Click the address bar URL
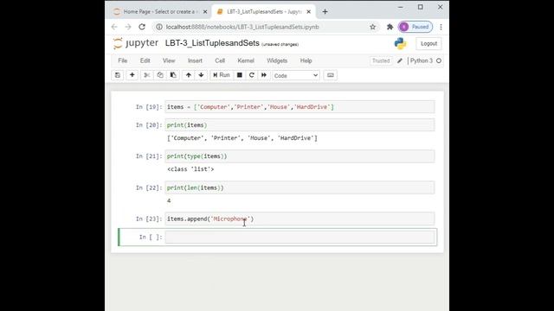 (x=242, y=27)
